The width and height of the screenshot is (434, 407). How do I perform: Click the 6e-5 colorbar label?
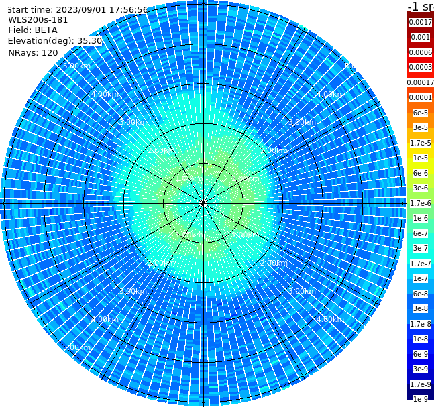click(421, 113)
